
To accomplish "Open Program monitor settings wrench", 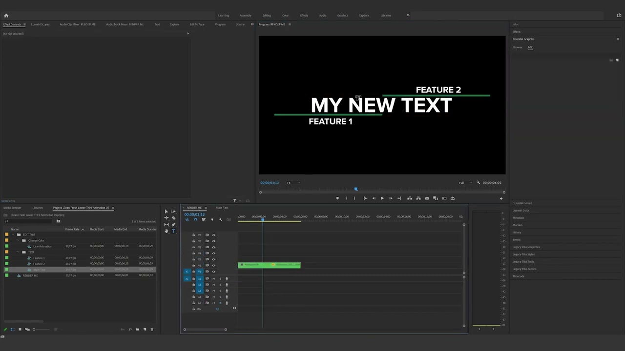I will pyautogui.click(x=479, y=183).
